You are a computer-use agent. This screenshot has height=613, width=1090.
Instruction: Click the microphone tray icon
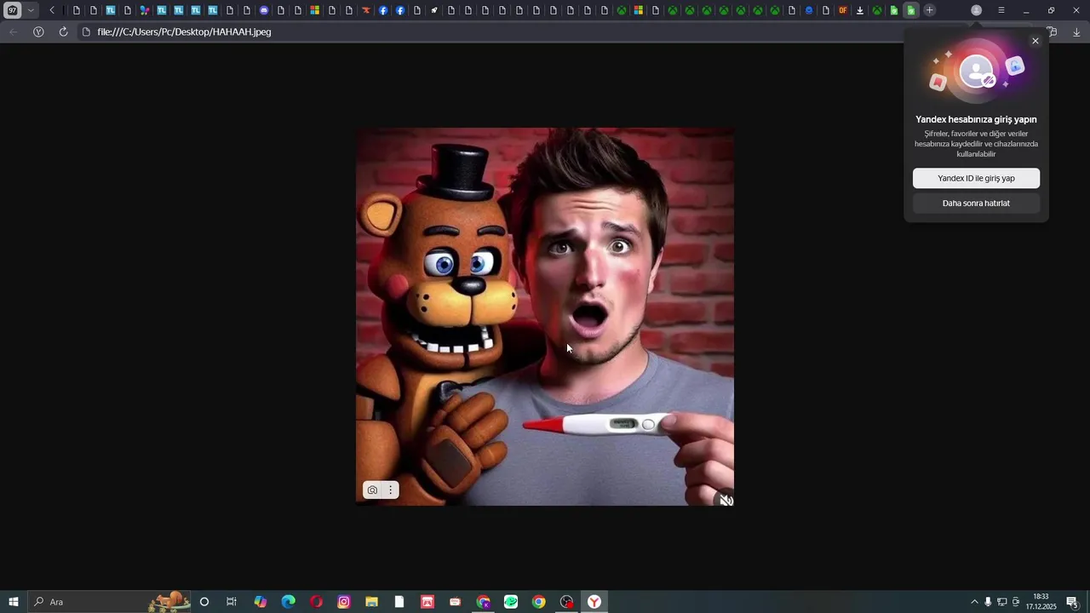(988, 602)
